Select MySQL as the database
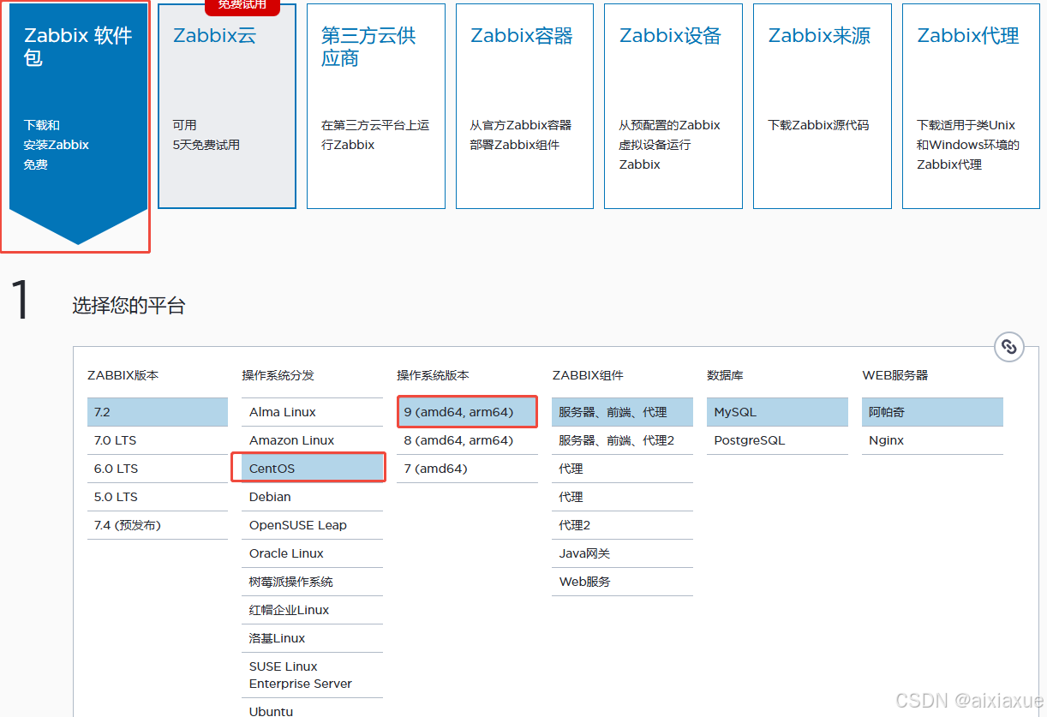This screenshot has width=1047, height=717. pos(777,412)
